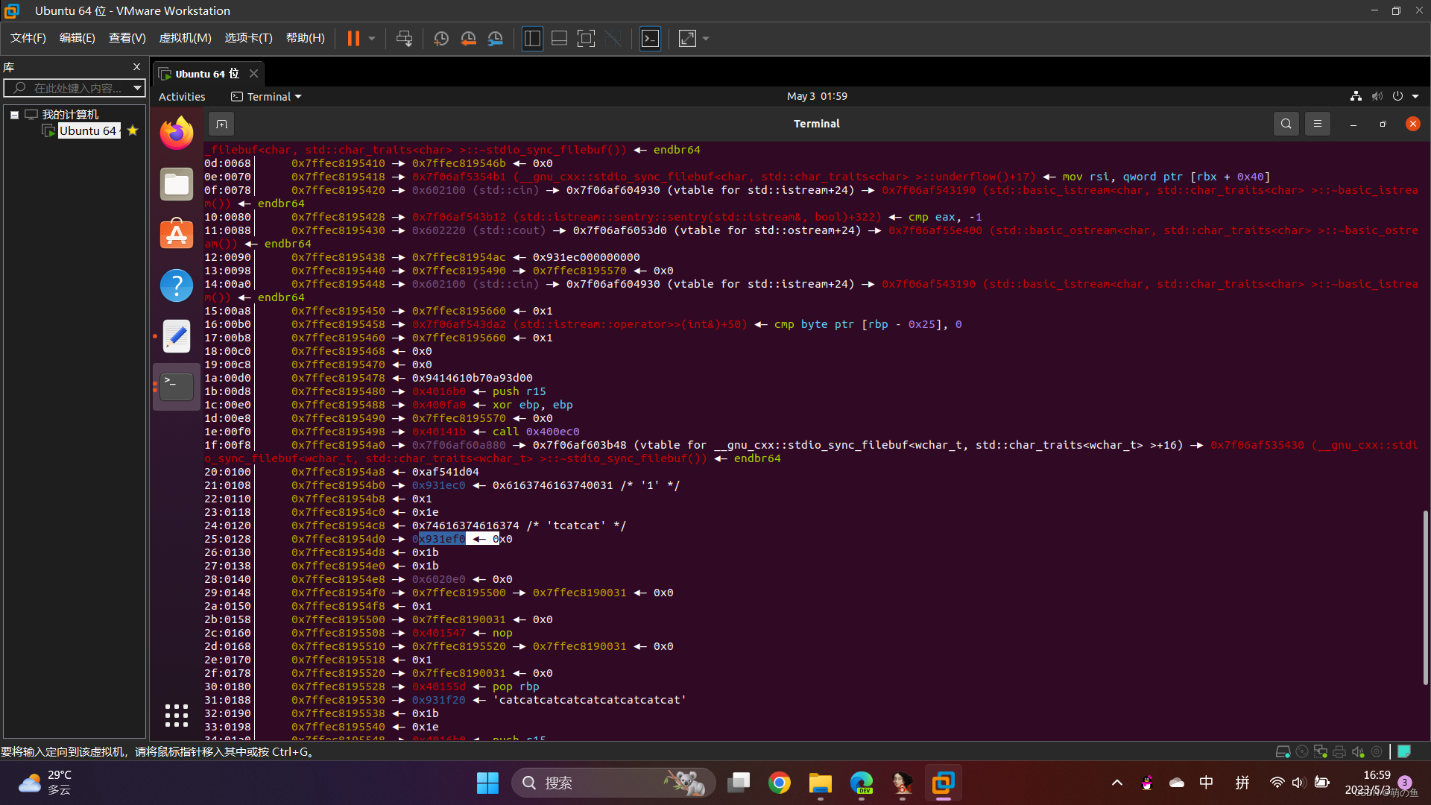
Task: Open the Snapshot Manager
Action: [496, 38]
